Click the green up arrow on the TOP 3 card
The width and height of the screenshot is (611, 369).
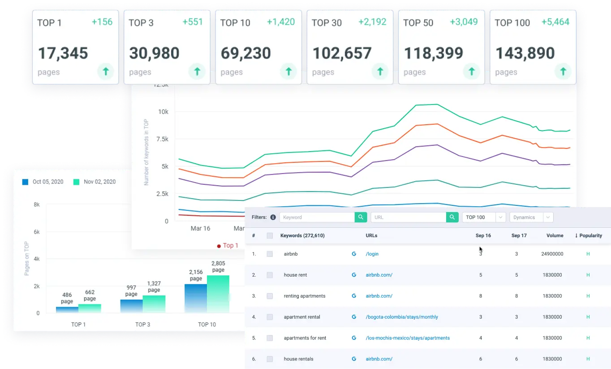(x=197, y=71)
